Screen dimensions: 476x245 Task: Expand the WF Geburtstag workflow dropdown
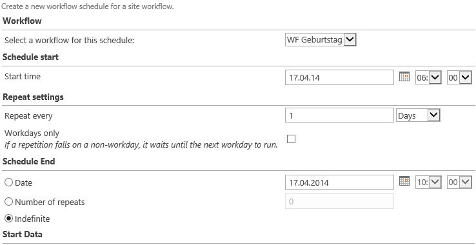coord(321,40)
